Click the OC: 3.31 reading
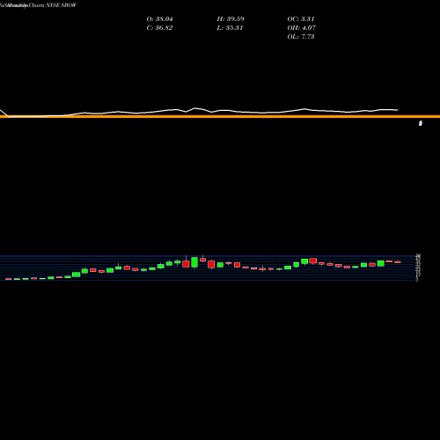The image size is (440, 440). (301, 19)
